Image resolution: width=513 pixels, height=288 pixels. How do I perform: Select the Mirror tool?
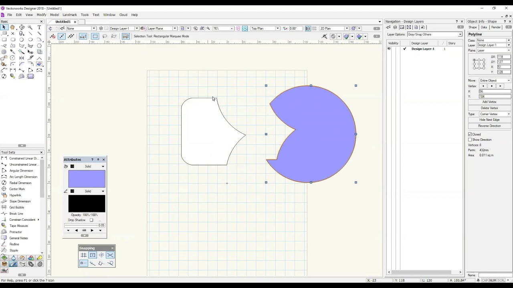pyautogui.click(x=22, y=58)
